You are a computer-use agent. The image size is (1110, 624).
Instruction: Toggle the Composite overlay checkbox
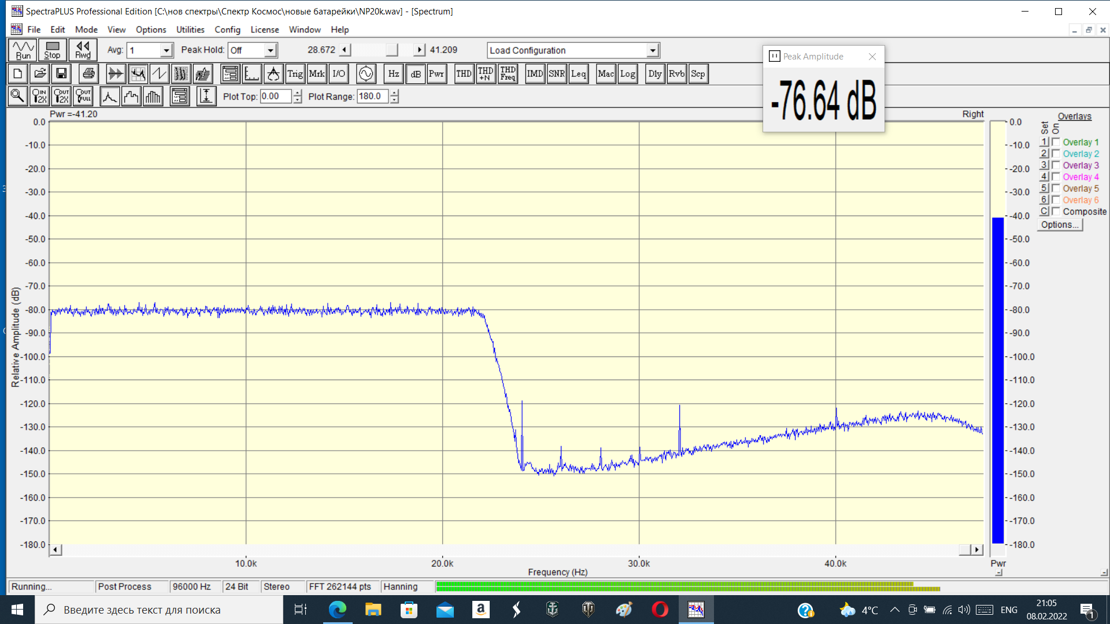click(1056, 211)
